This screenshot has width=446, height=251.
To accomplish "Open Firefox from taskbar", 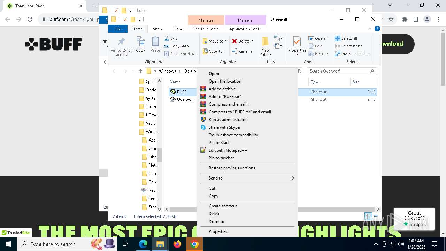I will 177,244.
